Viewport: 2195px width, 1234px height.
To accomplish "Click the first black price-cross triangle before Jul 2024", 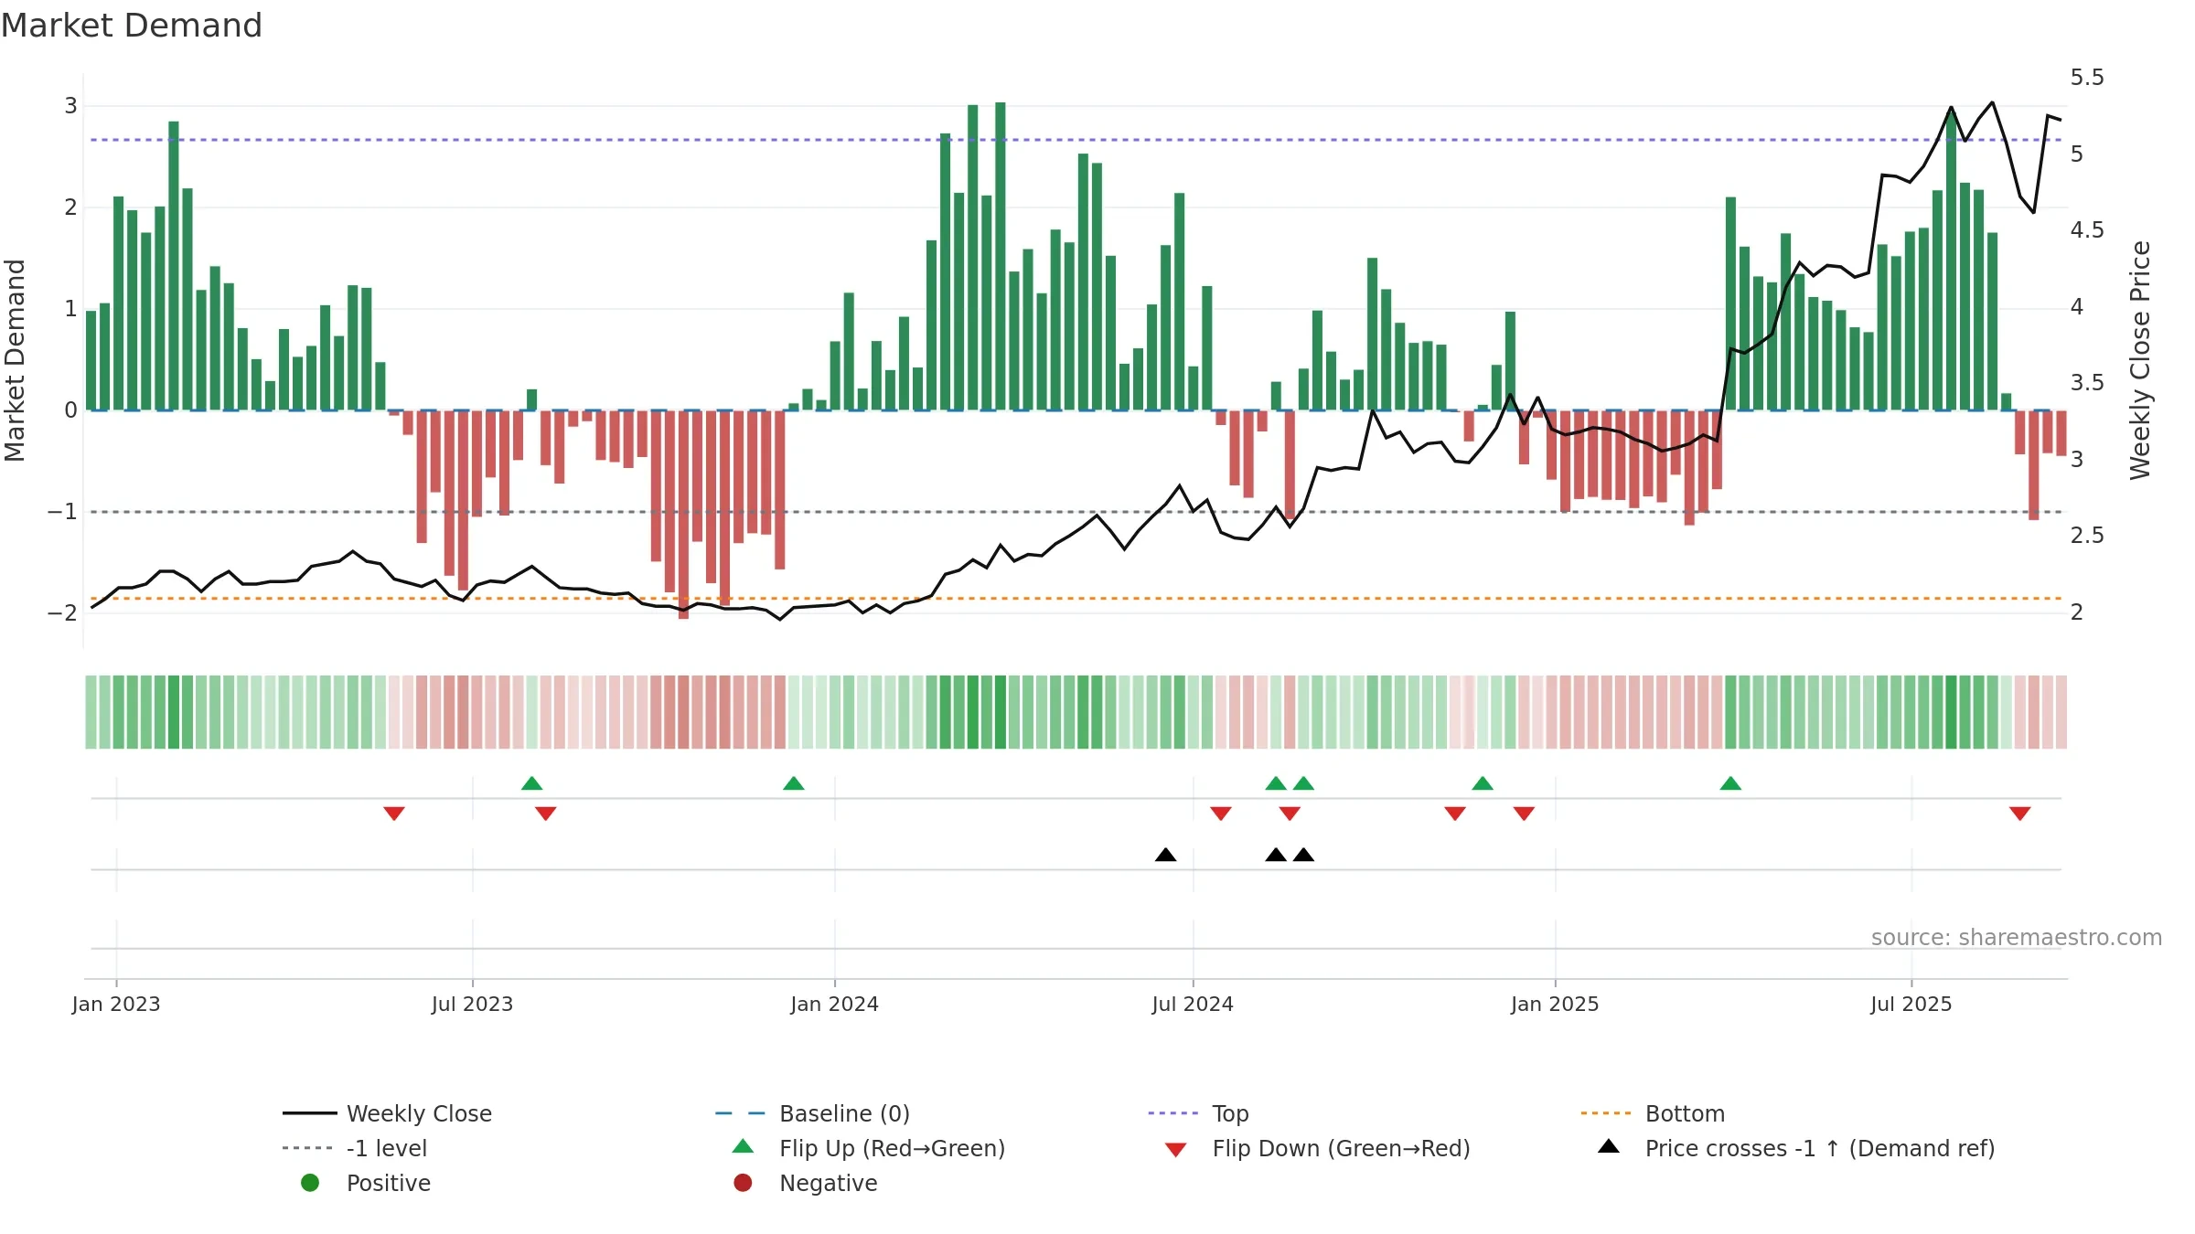I will (x=1165, y=855).
